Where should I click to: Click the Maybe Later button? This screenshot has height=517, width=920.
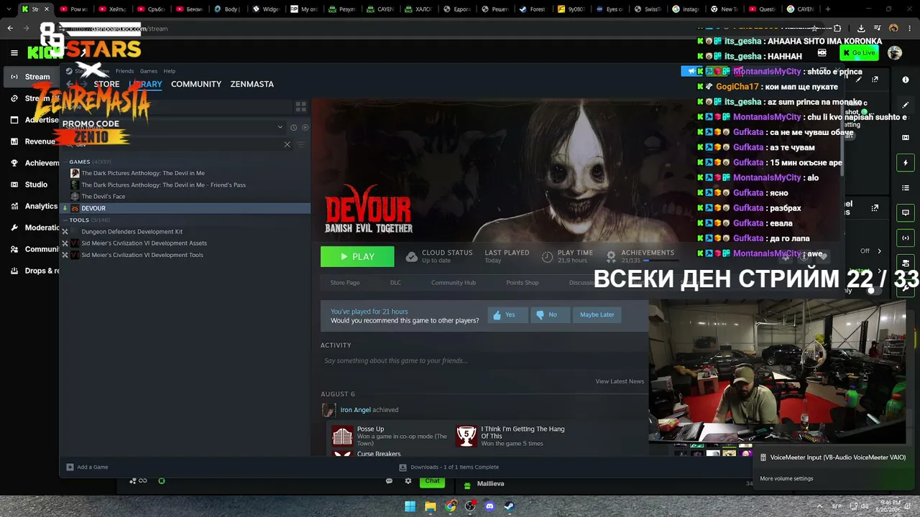pos(597,315)
